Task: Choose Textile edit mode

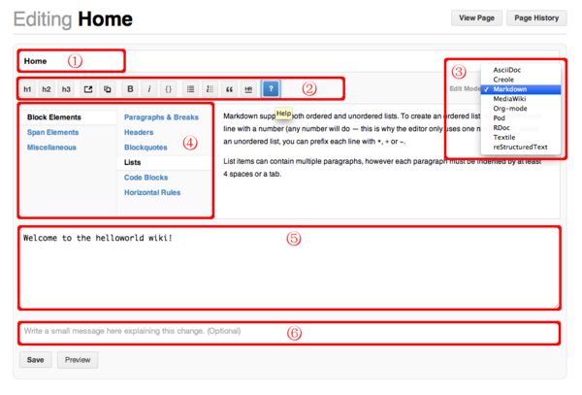Action: tap(520, 138)
